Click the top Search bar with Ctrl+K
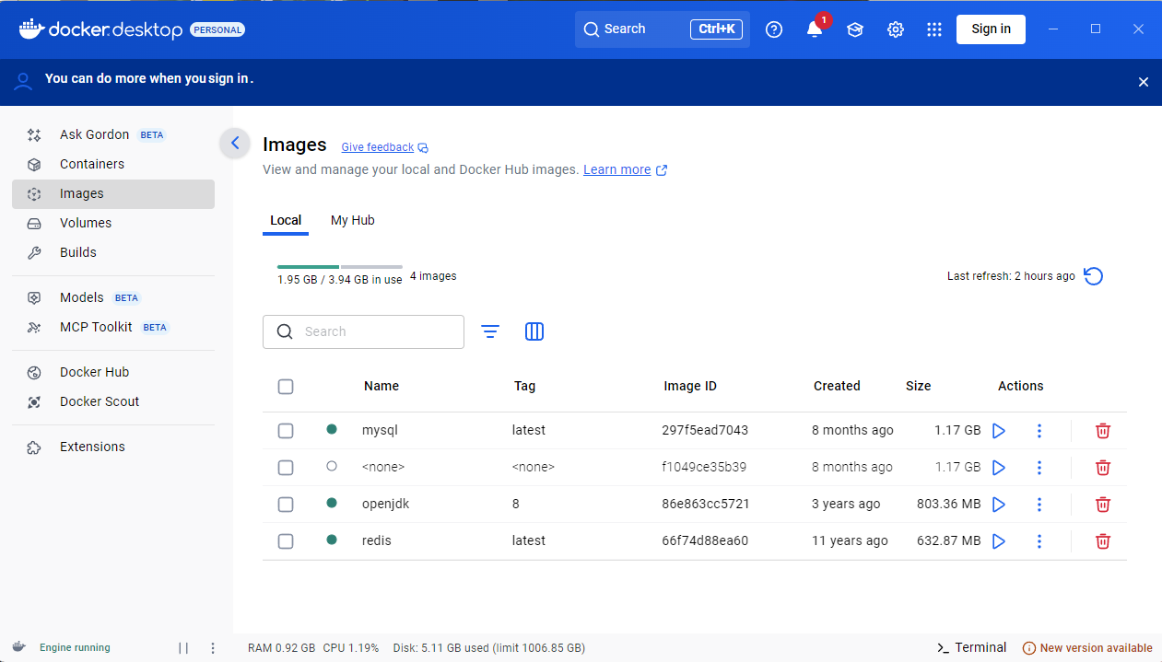1162x662 pixels. click(x=663, y=29)
